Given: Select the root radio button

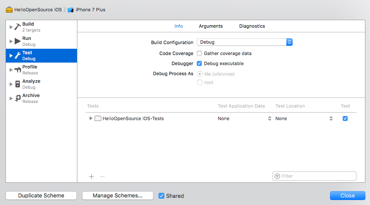Looking at the screenshot, I should [200, 82].
